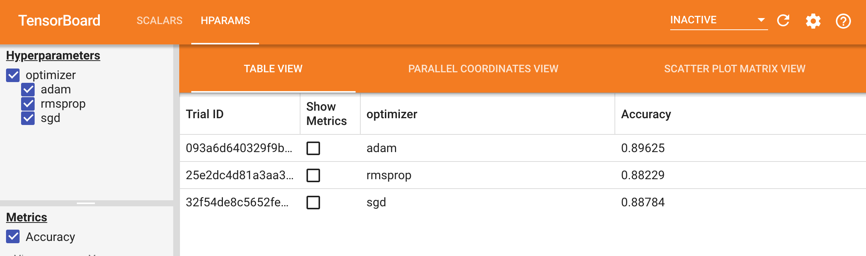
Task: Open the INACTIVE plugins dropdown
Action: (x=718, y=20)
